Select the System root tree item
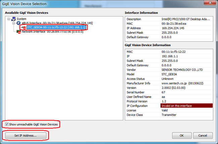This screenshot has height=144, width=218. pos(21,19)
